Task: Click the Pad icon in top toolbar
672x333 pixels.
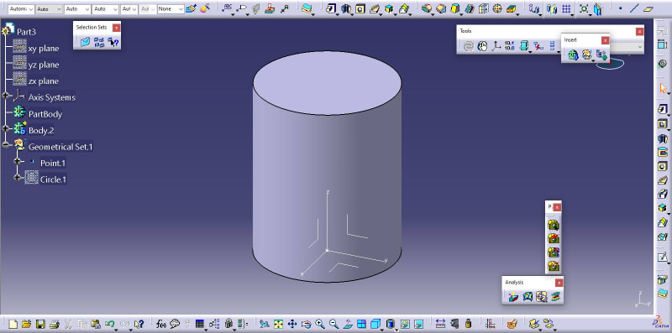Action: (x=330, y=8)
